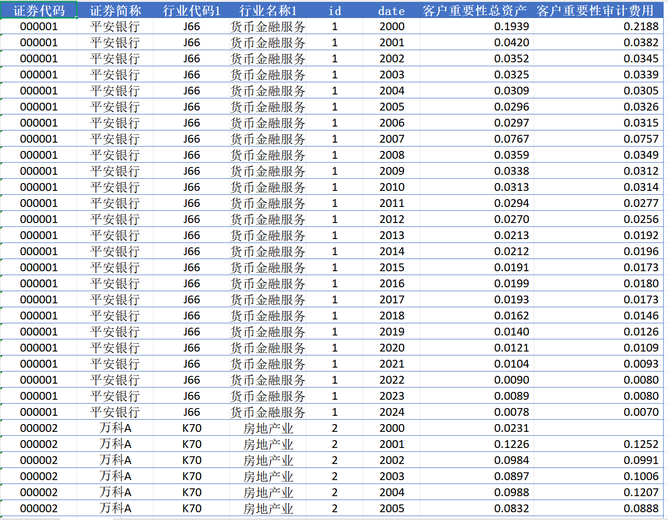Select audit fee value 0.2188
668x520 pixels.
(x=598, y=26)
